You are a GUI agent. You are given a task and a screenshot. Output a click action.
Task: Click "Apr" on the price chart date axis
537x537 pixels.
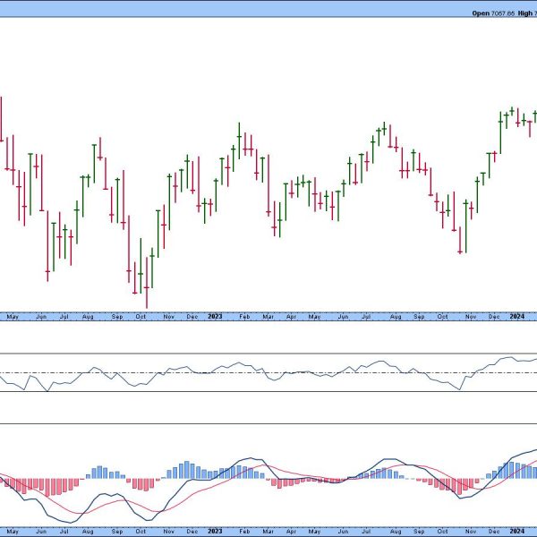tap(291, 317)
